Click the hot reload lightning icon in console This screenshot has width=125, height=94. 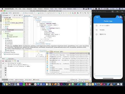click(x=13, y=61)
